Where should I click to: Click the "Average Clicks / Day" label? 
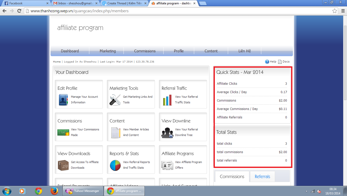coord(232,92)
